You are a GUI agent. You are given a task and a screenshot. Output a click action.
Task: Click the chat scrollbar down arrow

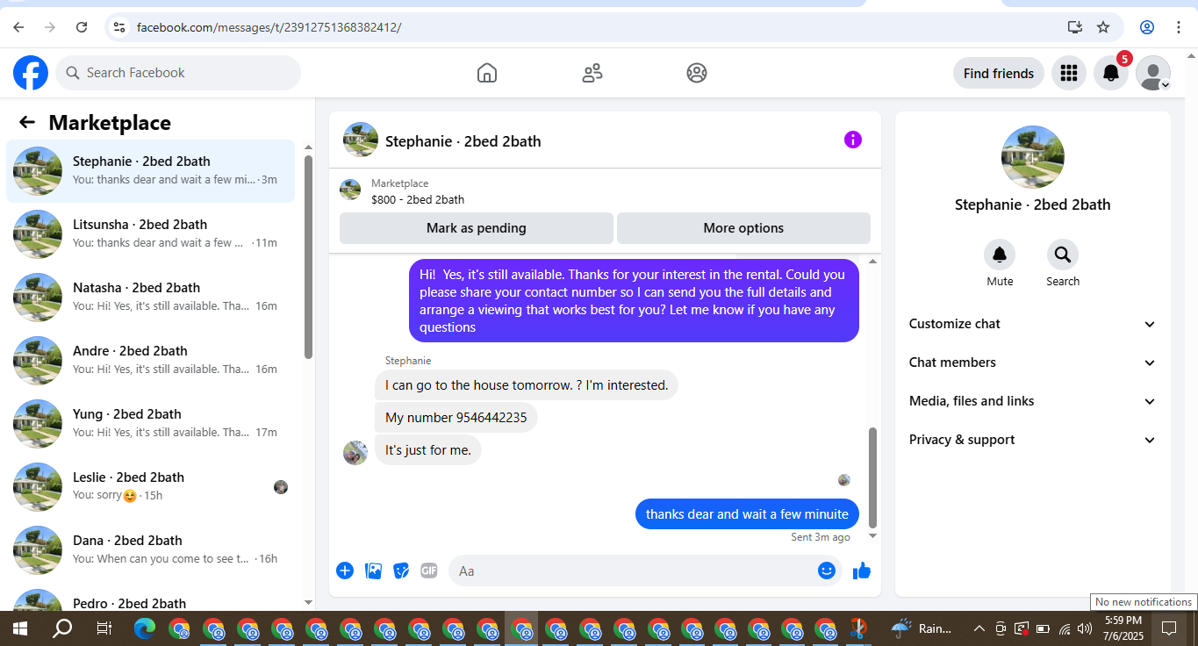tap(872, 535)
